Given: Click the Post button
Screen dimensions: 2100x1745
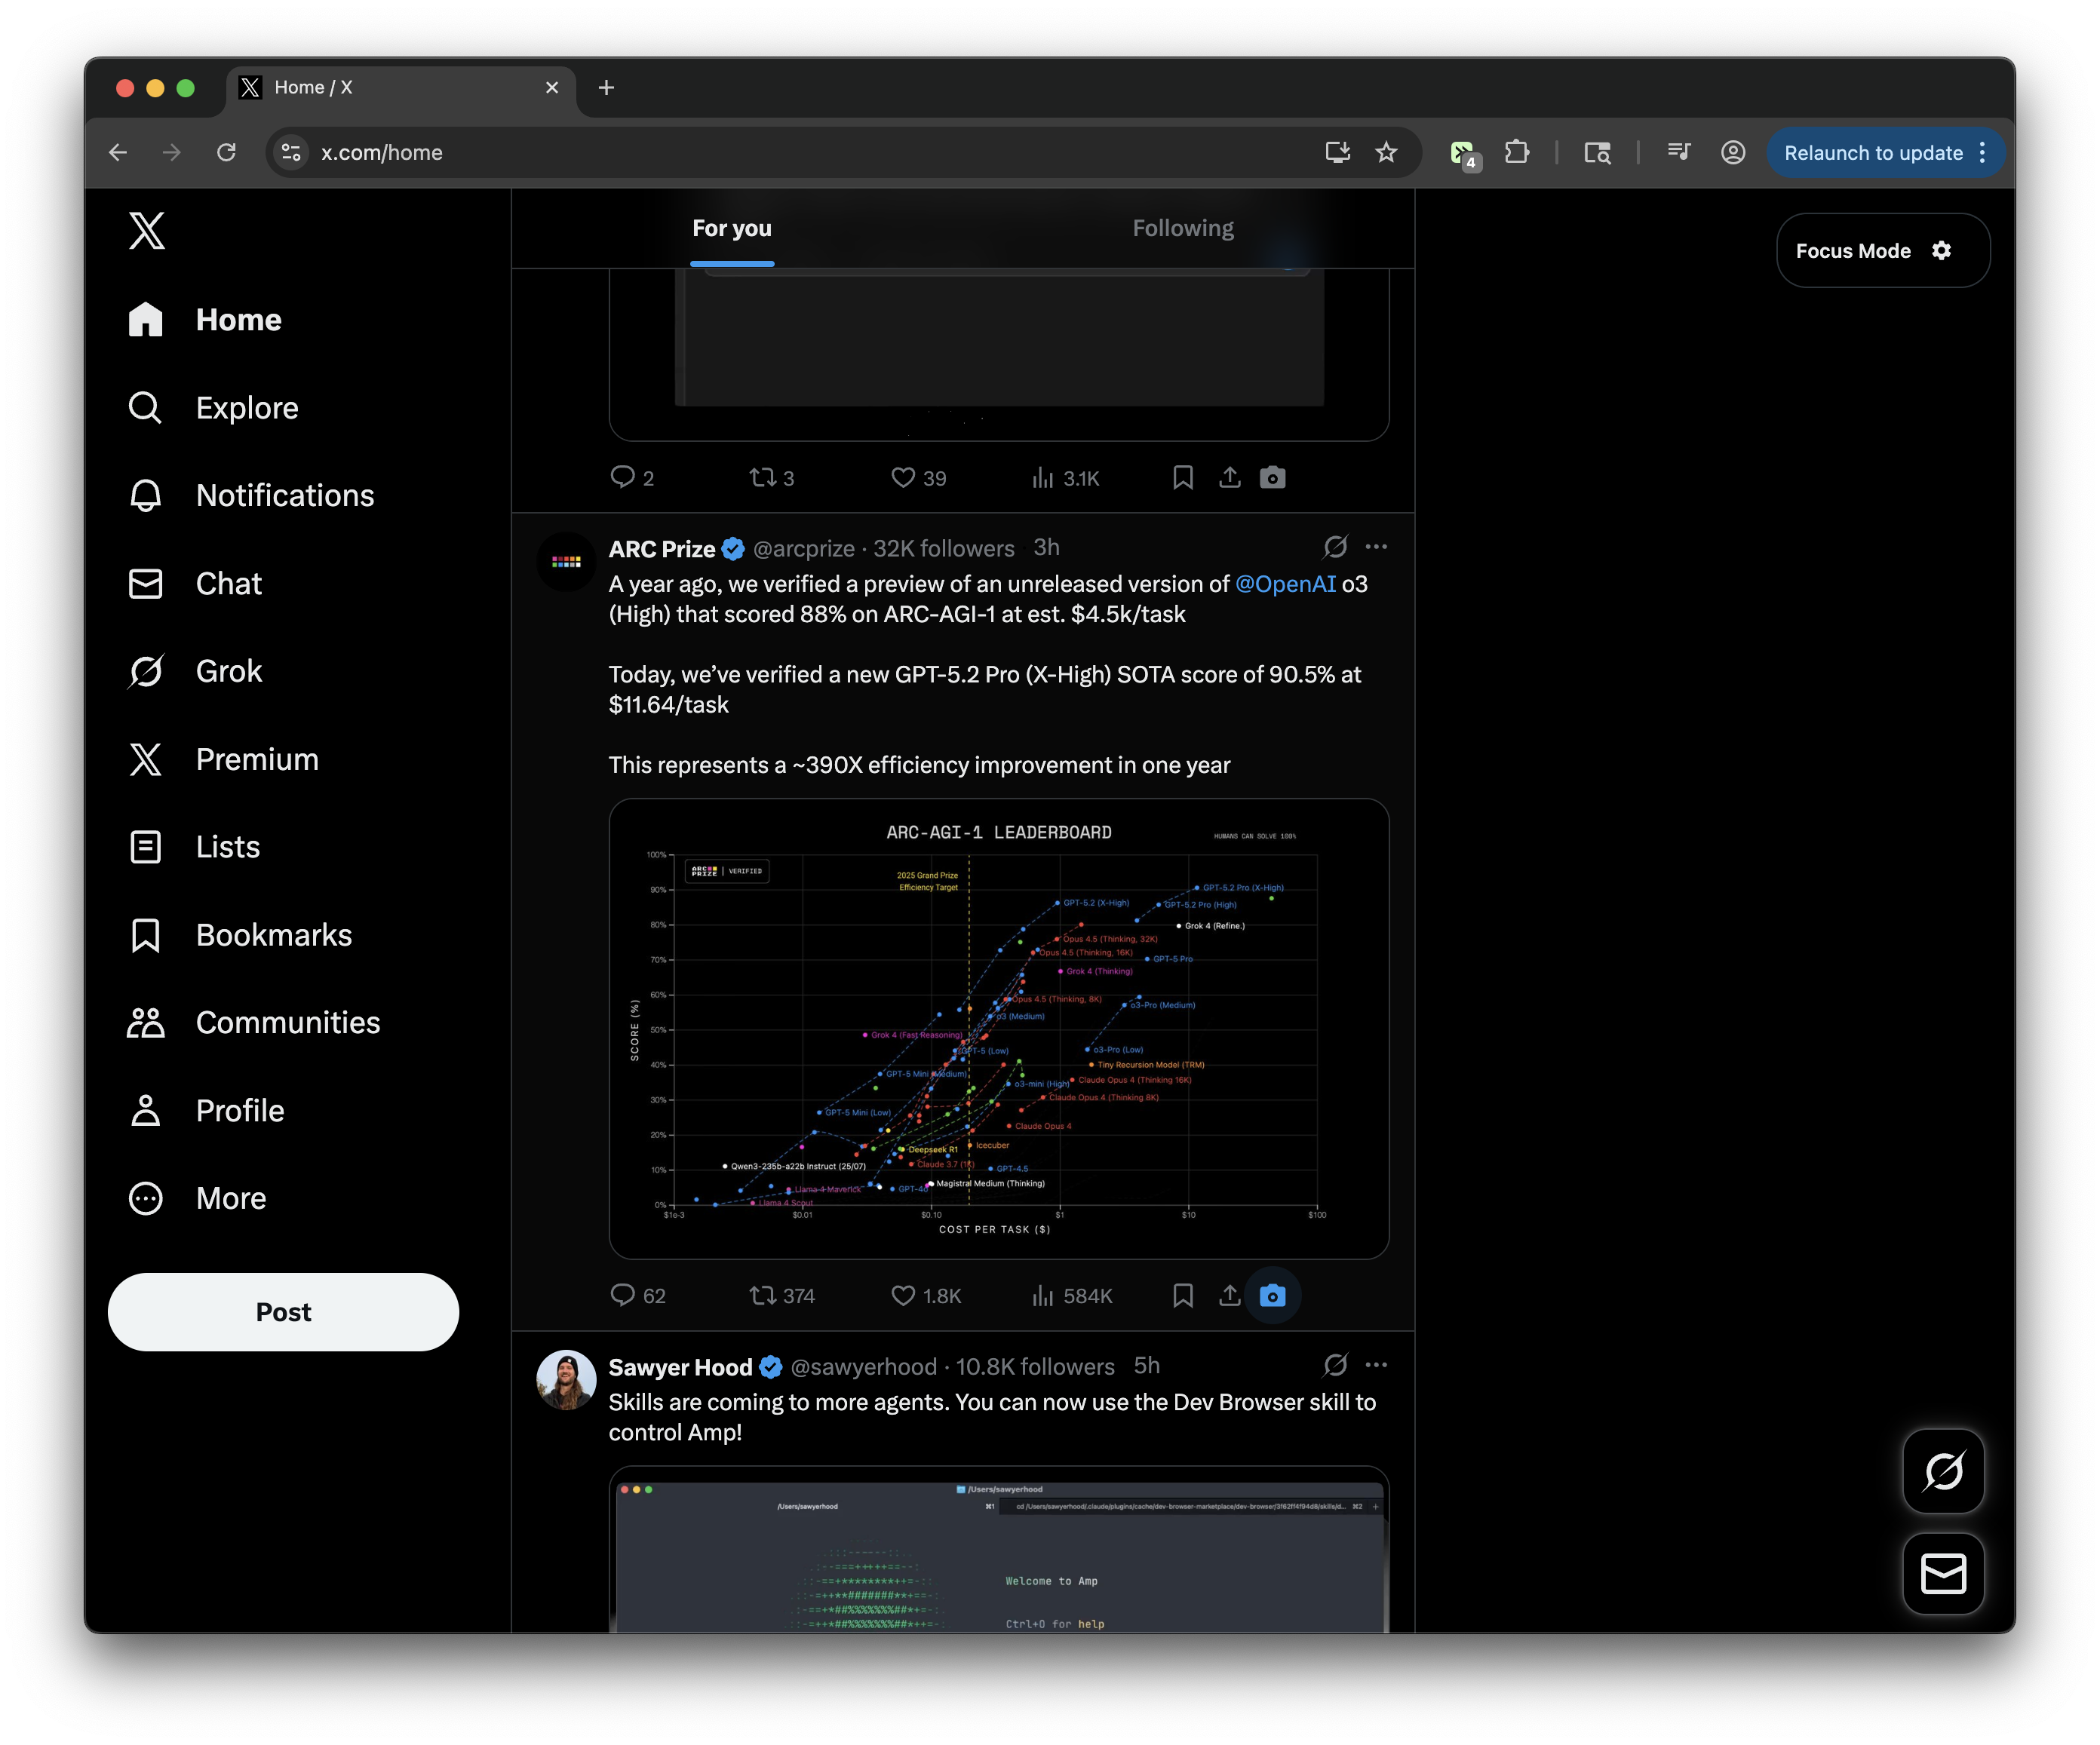Looking at the screenshot, I should coord(283,1312).
